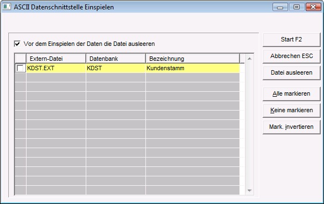This screenshot has height=204, width=324.
Task: Maximize the ASCII Datenschnittstelle window
Action: [x=296, y=7]
